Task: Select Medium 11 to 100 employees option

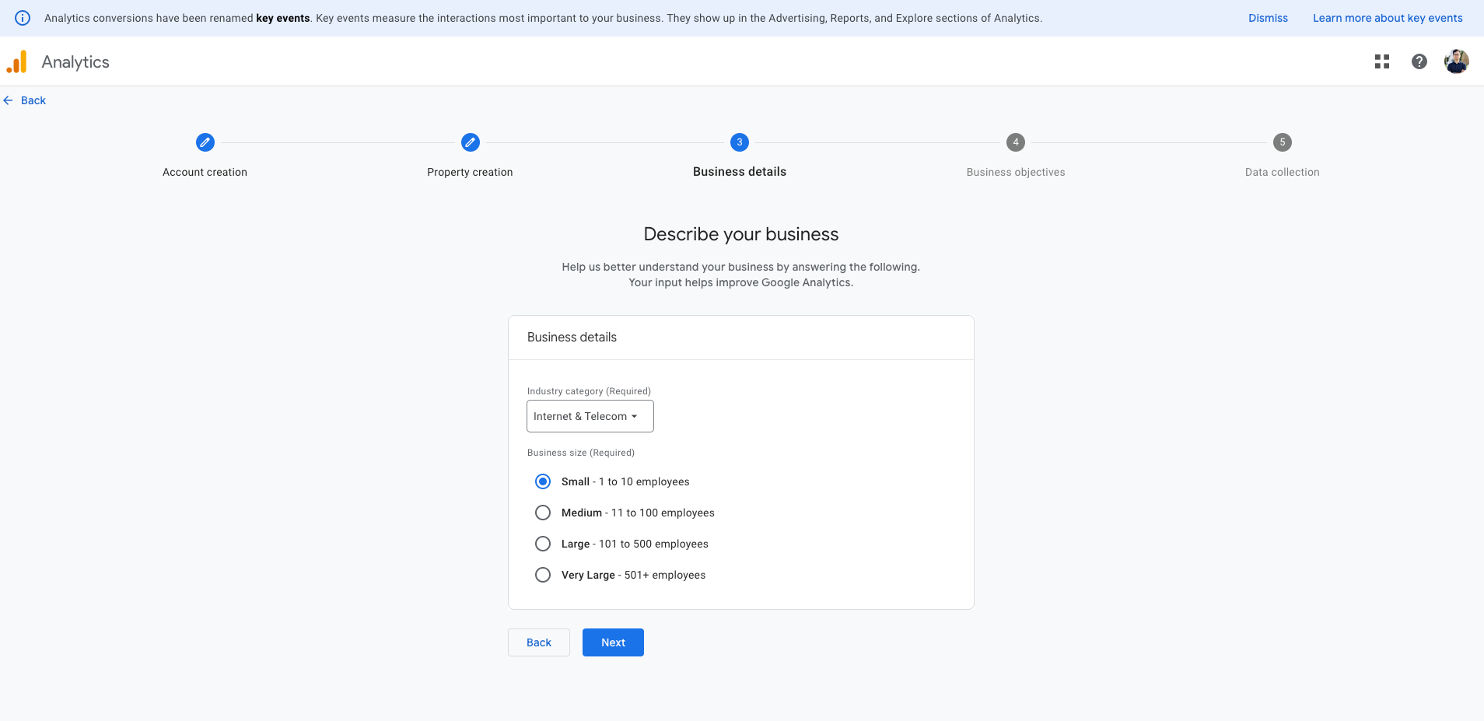Action: [x=543, y=513]
